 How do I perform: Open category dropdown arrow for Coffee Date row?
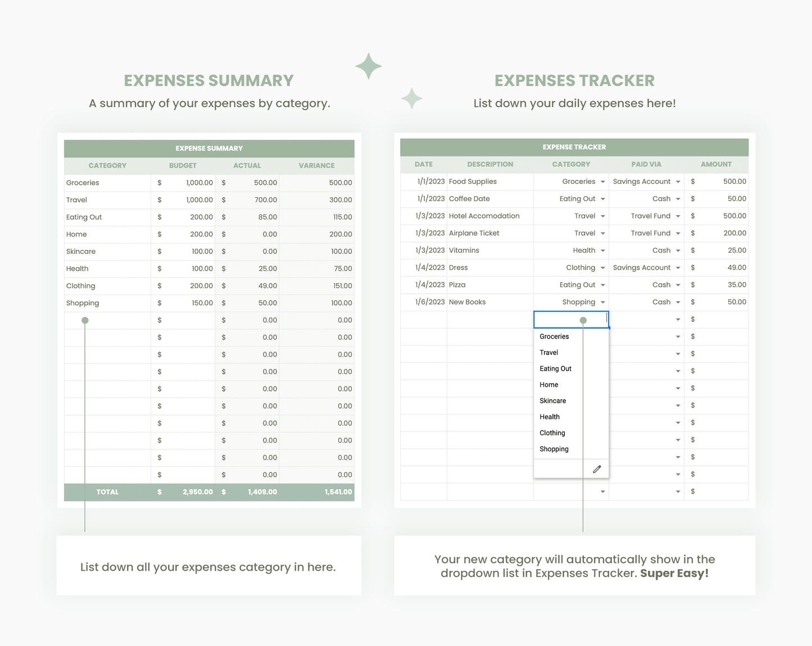[602, 199]
